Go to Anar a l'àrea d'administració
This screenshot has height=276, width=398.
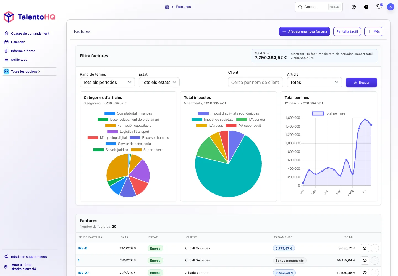click(24, 267)
